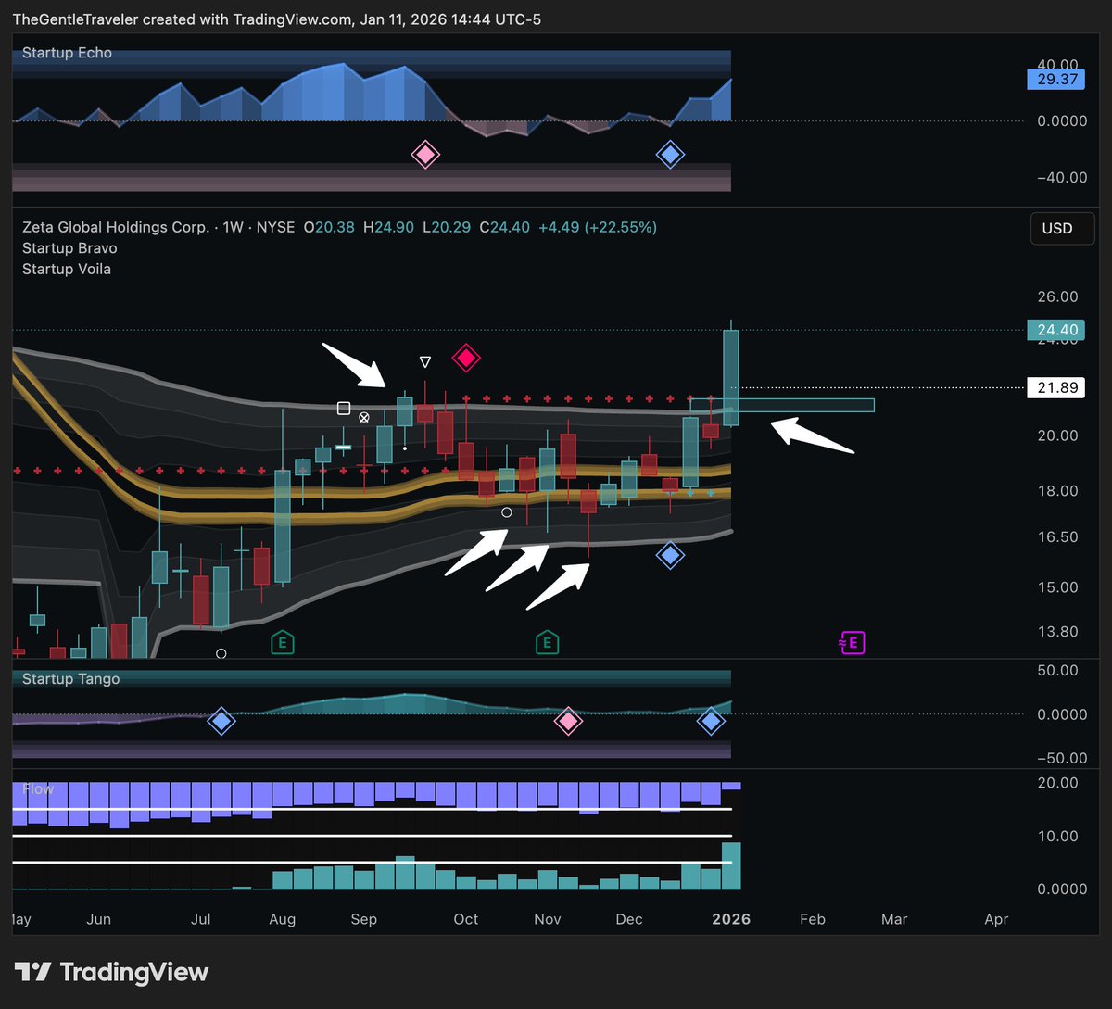Click the 21.89 price label on the right axis
1112x1009 pixels.
[1055, 387]
